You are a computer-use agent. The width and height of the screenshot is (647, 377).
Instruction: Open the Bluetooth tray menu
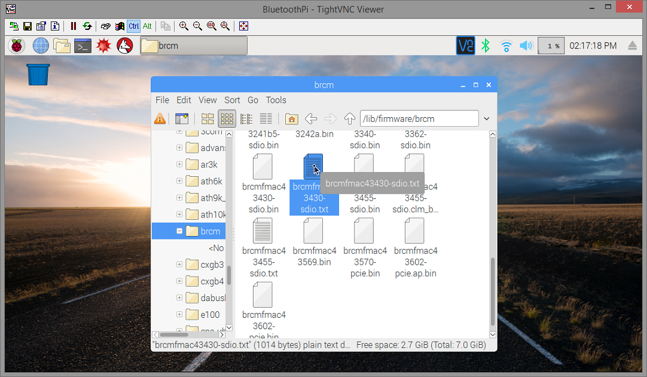click(x=486, y=46)
